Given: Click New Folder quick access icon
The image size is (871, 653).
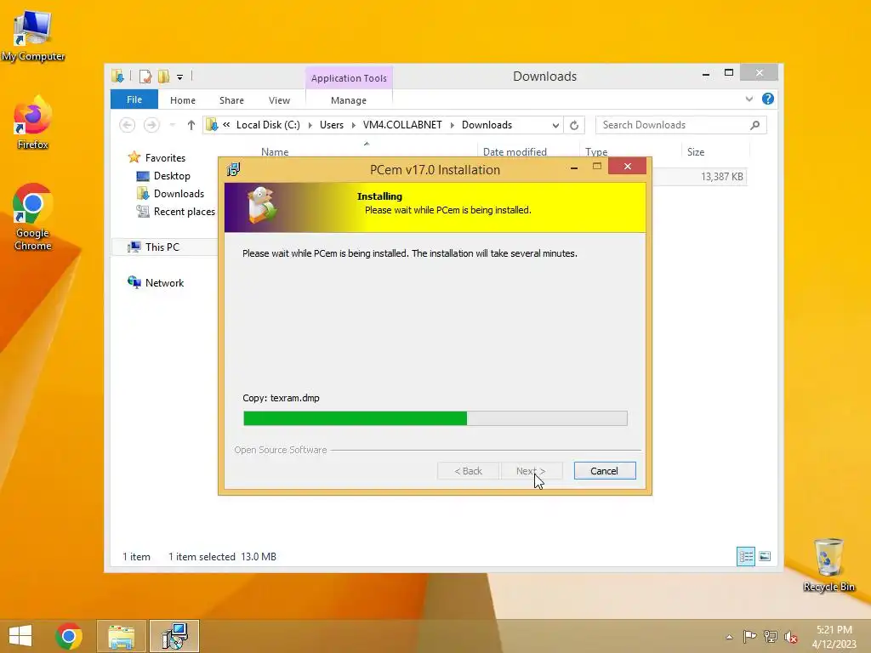Looking at the screenshot, I should (x=163, y=77).
